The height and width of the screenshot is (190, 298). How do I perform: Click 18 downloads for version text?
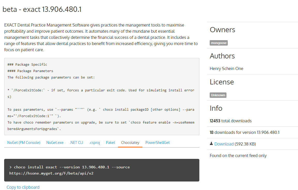(x=245, y=132)
